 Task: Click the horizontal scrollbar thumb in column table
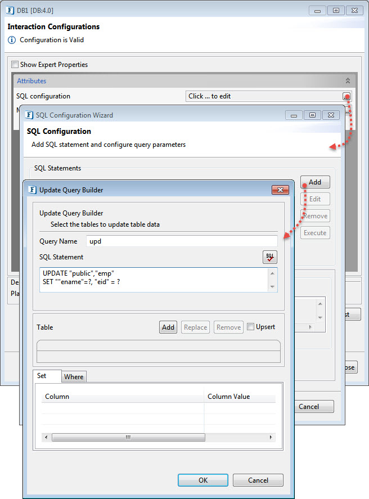tap(128, 437)
